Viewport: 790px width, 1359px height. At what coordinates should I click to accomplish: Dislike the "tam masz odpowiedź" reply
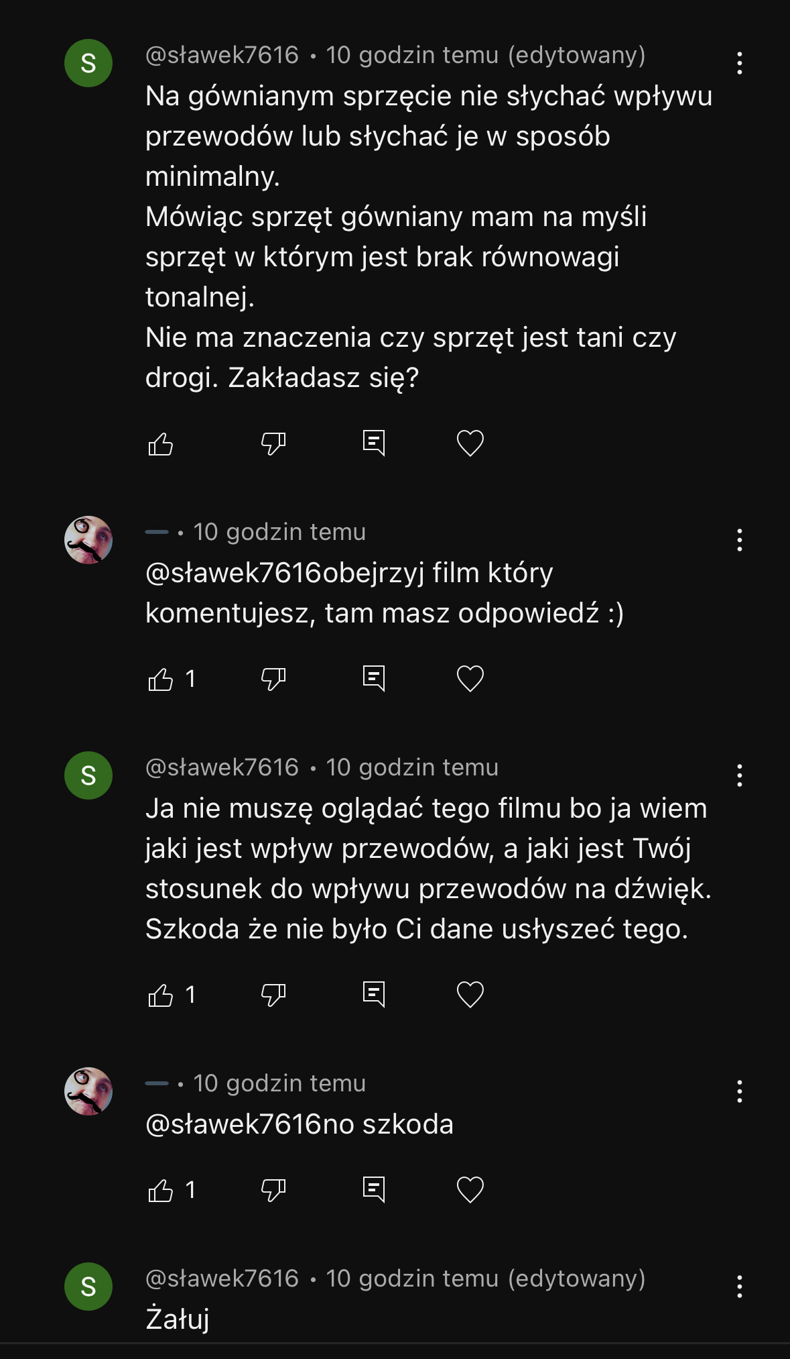tap(273, 679)
